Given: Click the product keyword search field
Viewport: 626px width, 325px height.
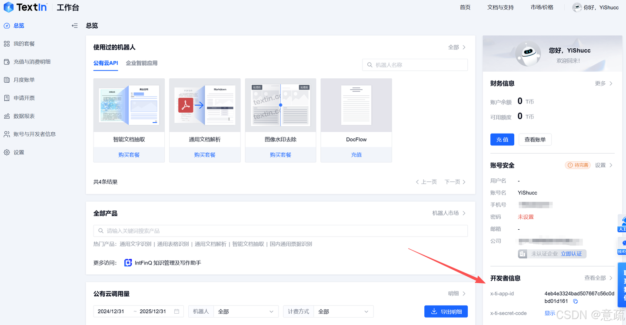Looking at the screenshot, I should 280,231.
